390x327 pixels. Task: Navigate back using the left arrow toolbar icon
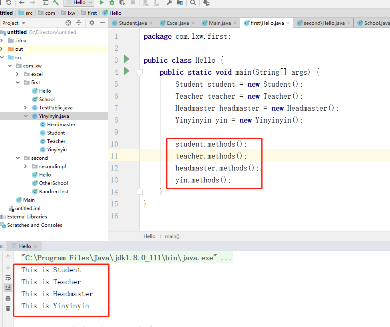(22, 3)
